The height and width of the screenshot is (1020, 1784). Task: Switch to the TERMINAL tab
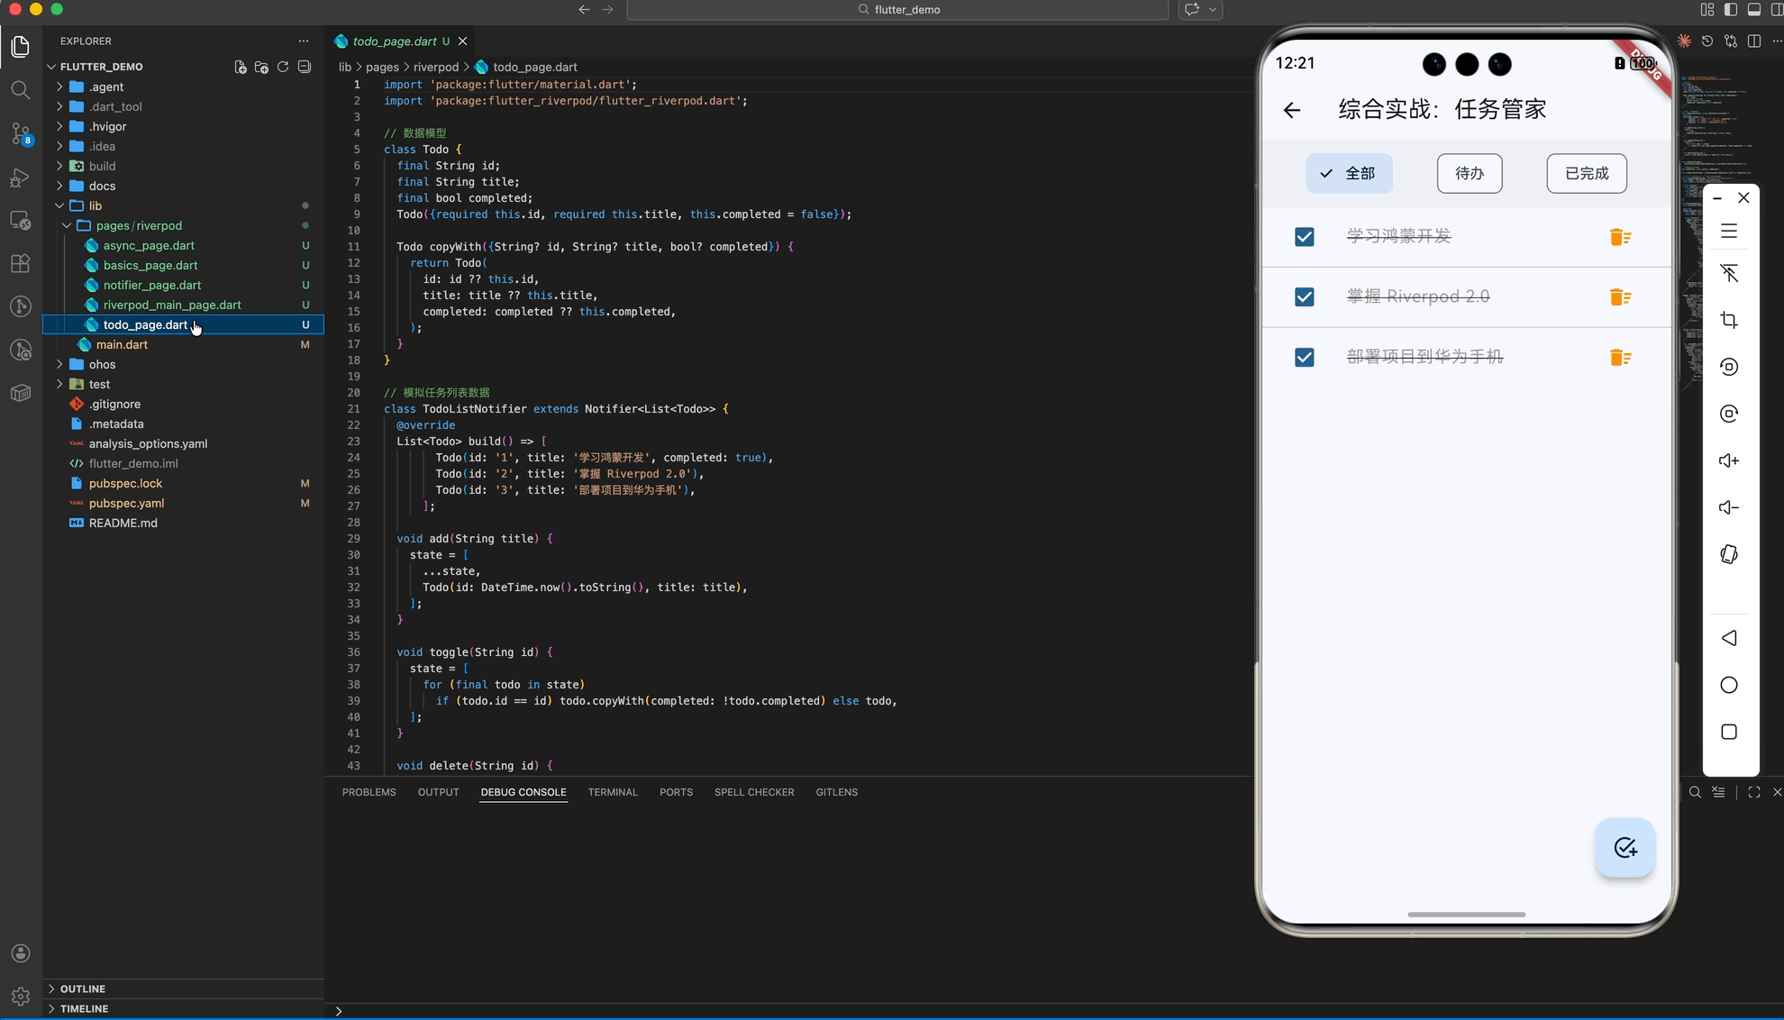click(612, 792)
